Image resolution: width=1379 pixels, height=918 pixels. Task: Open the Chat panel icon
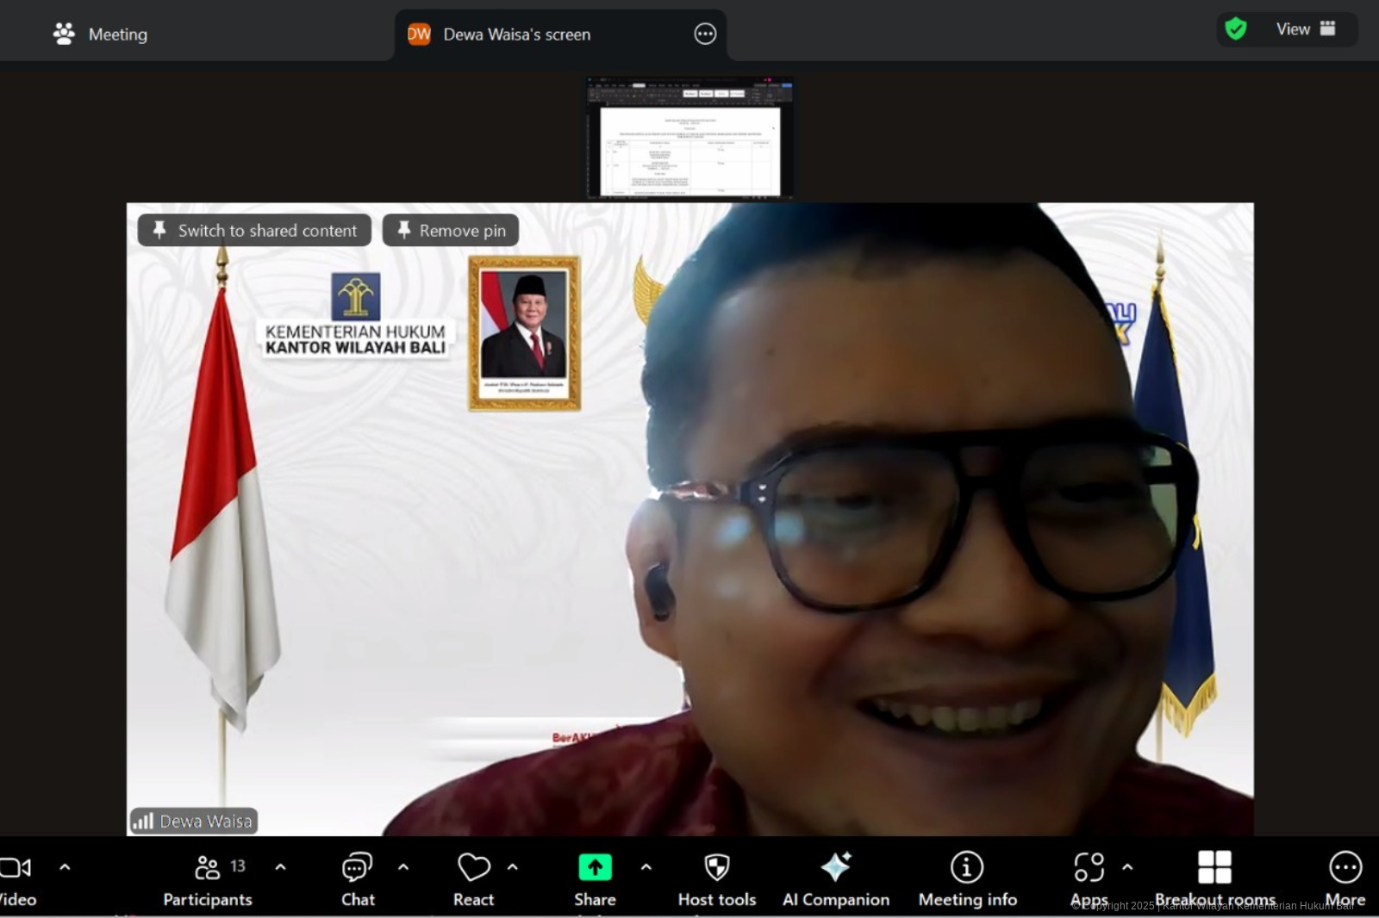click(357, 868)
